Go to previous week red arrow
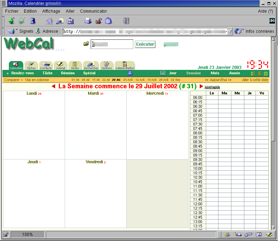The width and height of the screenshot is (278, 241). point(53,86)
